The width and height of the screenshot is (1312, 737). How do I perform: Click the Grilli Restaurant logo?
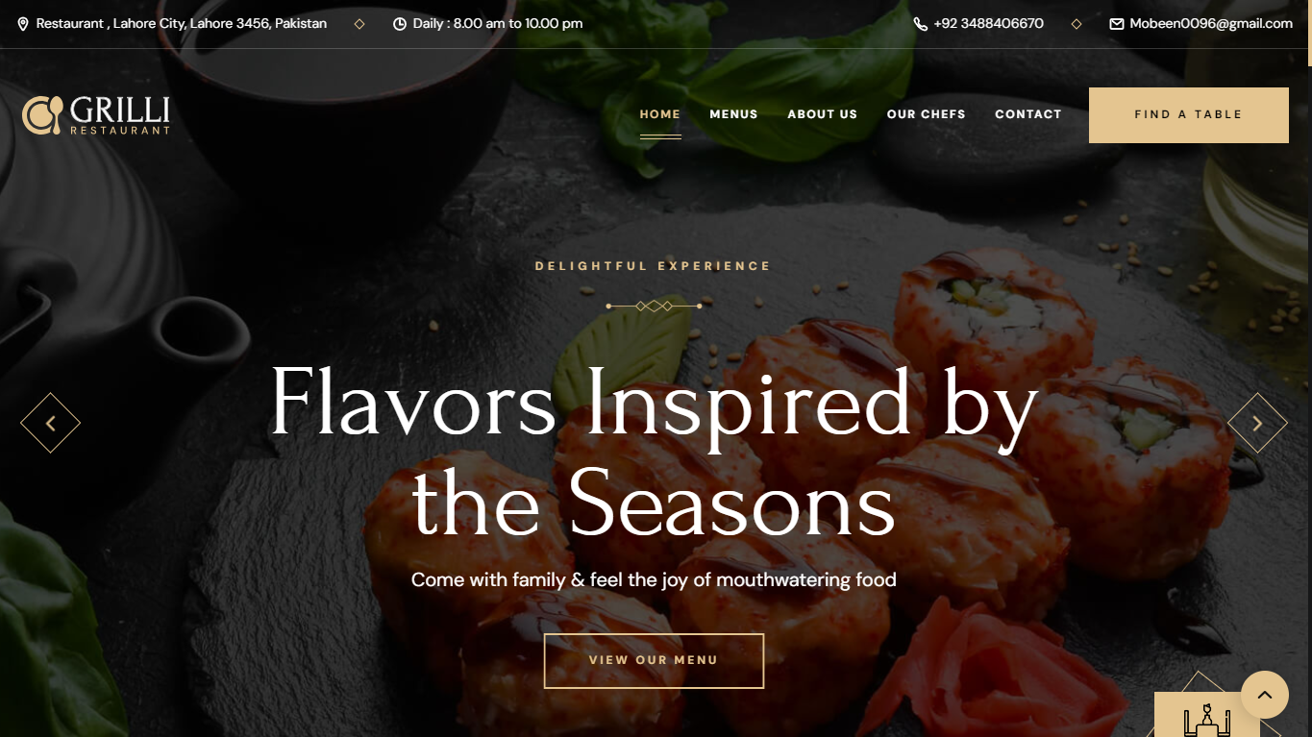(x=96, y=115)
